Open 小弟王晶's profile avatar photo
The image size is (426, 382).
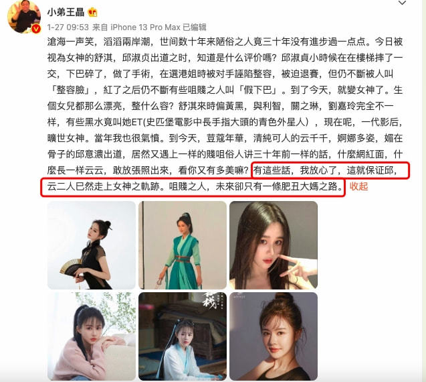tap(24, 17)
